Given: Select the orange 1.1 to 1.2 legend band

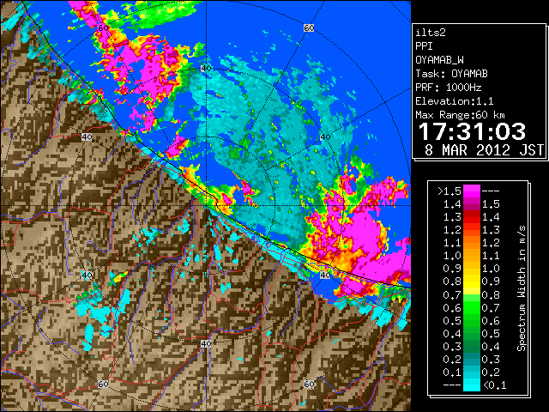Looking at the screenshot, I should 472,242.
